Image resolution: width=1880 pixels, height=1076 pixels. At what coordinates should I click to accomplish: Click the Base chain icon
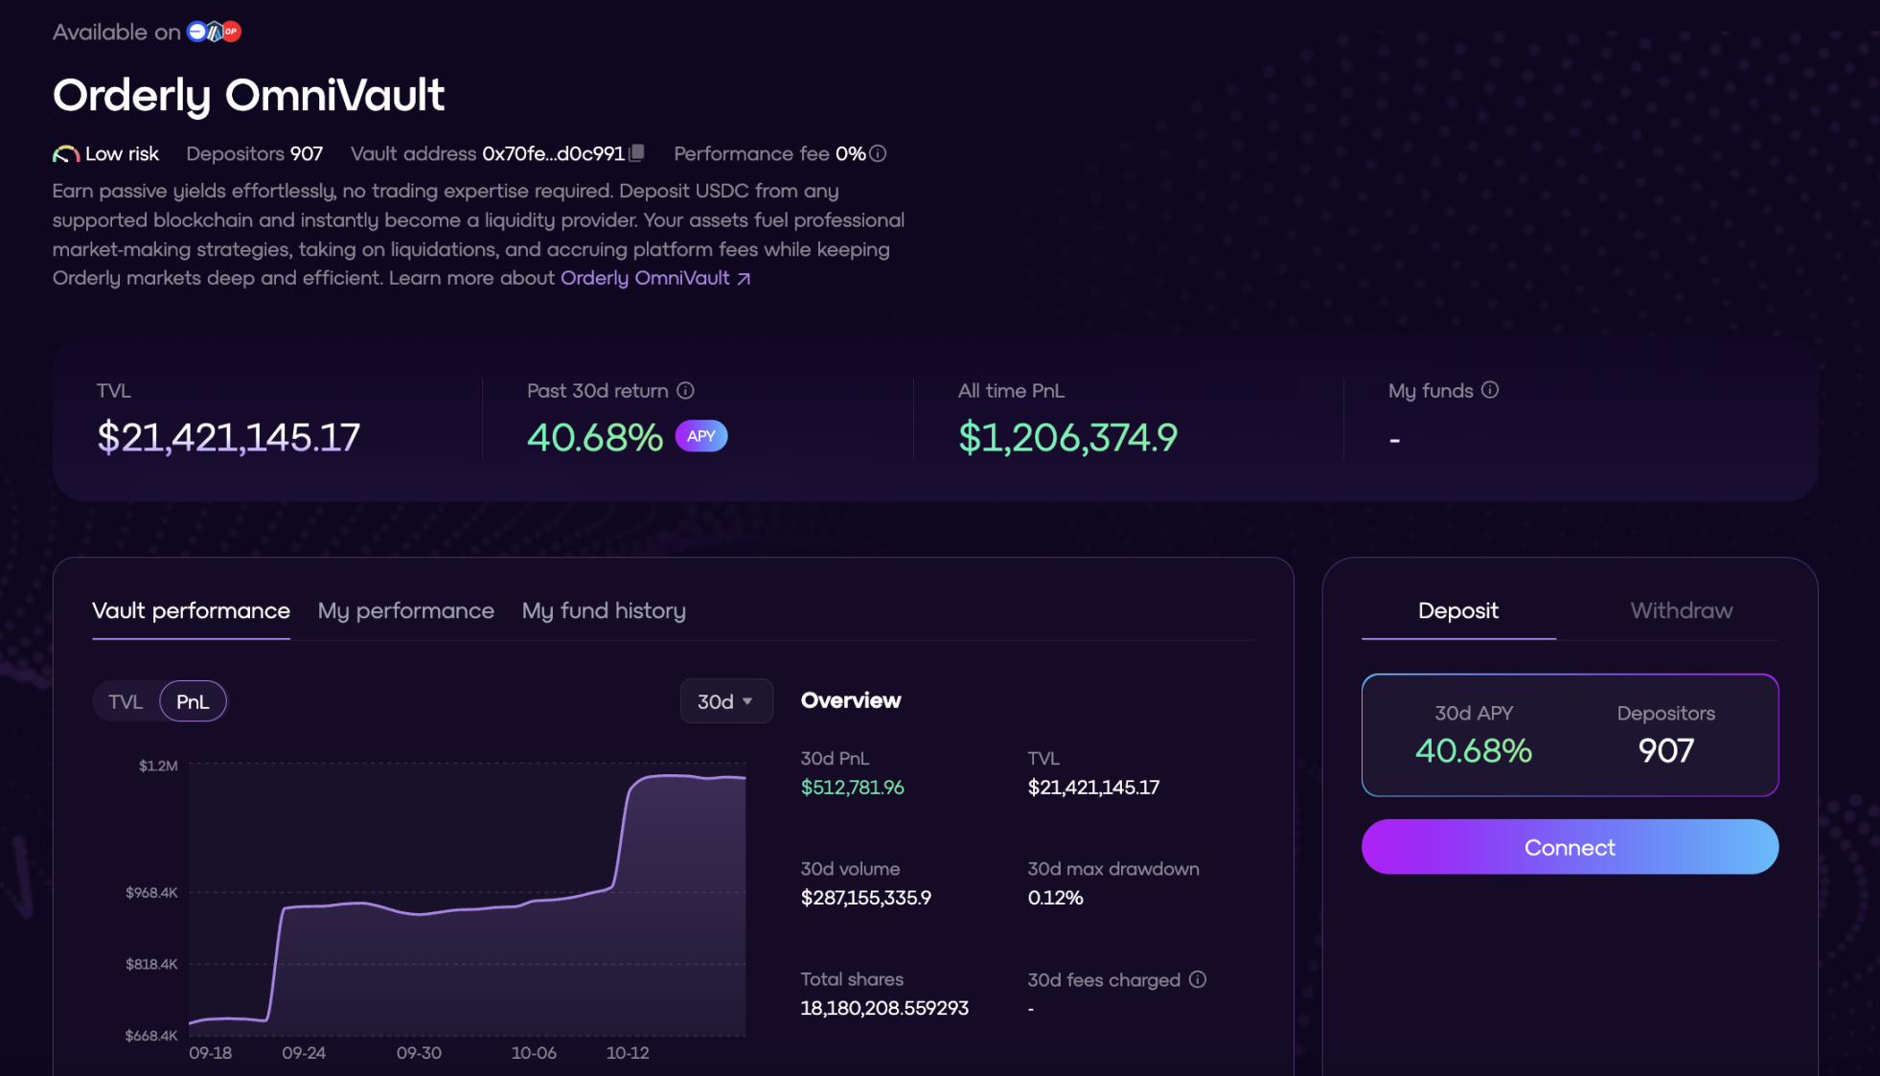pos(196,32)
